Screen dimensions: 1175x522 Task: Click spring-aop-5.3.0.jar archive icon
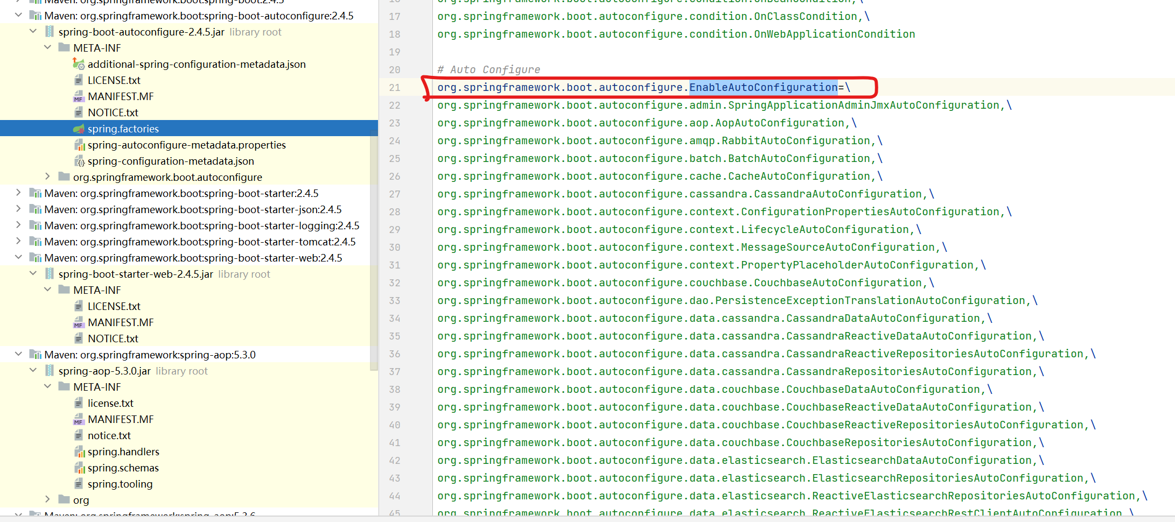(x=50, y=371)
